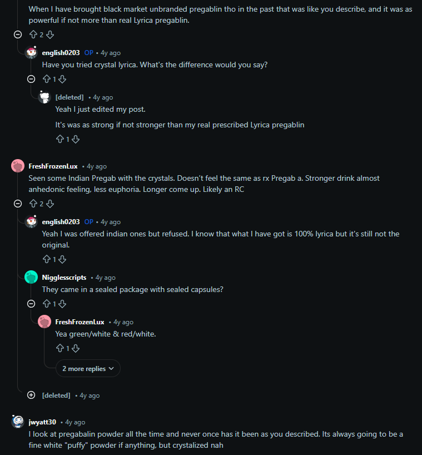The image size is (422, 455).
Task: Upvote english0203's crystal lyrica question
Action: point(46,79)
